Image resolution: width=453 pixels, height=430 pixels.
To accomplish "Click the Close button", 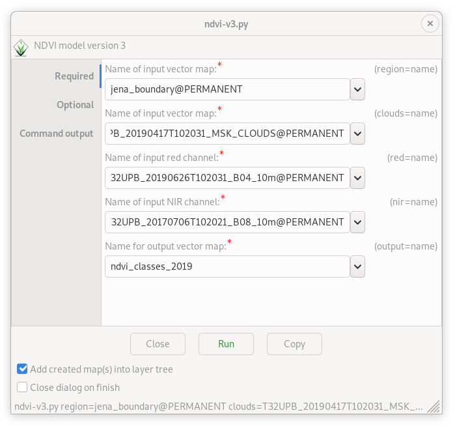I will point(158,344).
